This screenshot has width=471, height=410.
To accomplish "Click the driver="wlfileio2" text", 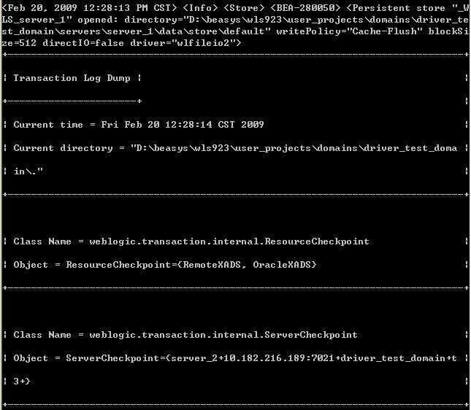I will (183, 43).
